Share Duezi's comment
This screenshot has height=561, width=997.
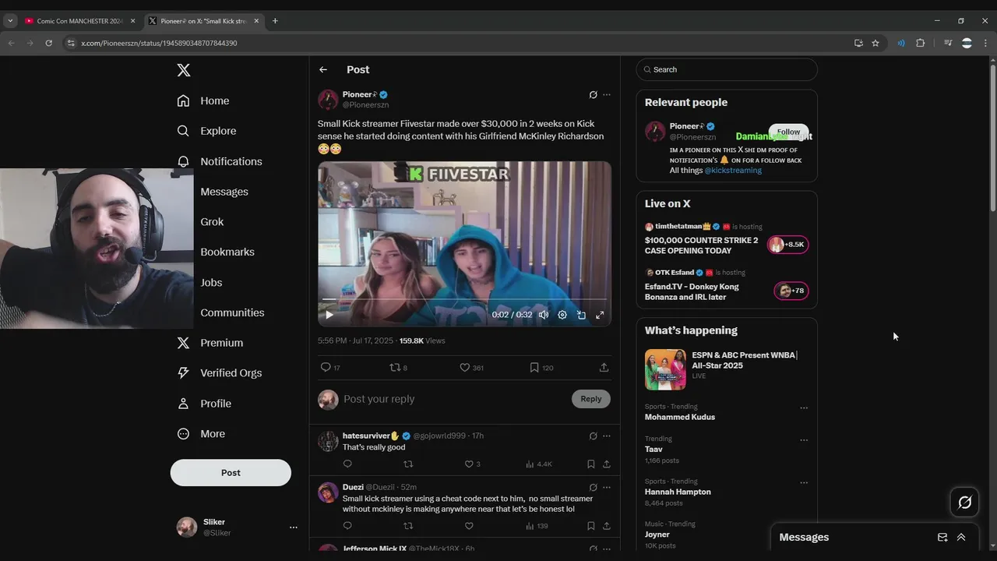pos(606,526)
